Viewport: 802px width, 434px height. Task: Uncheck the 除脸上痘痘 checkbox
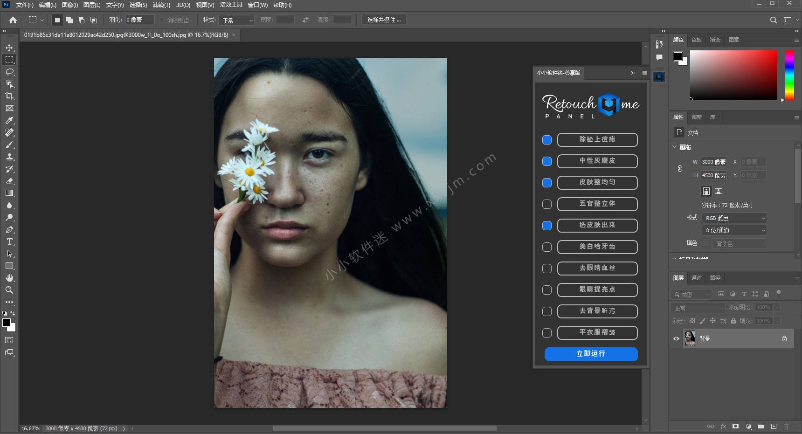click(547, 140)
